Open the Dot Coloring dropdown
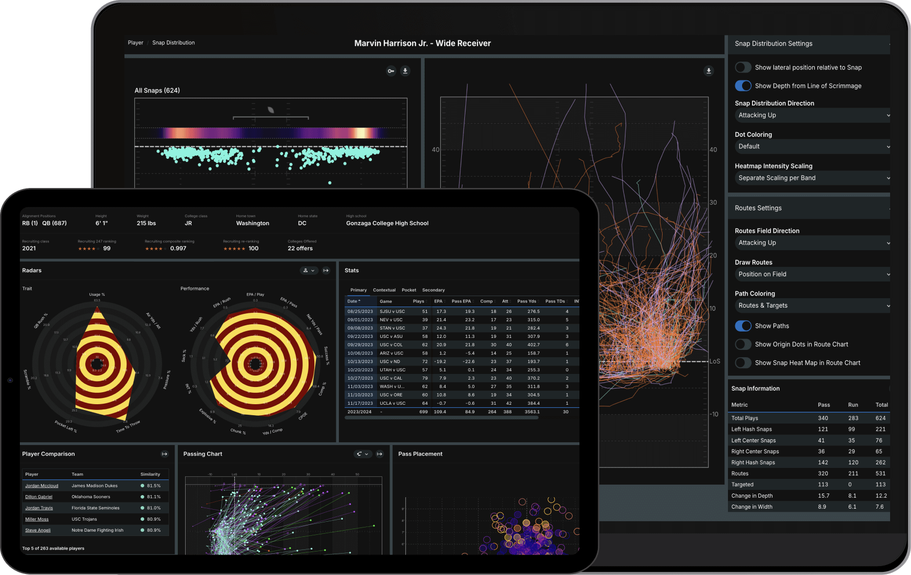Viewport: 911px width, 575px height. pyautogui.click(x=812, y=147)
